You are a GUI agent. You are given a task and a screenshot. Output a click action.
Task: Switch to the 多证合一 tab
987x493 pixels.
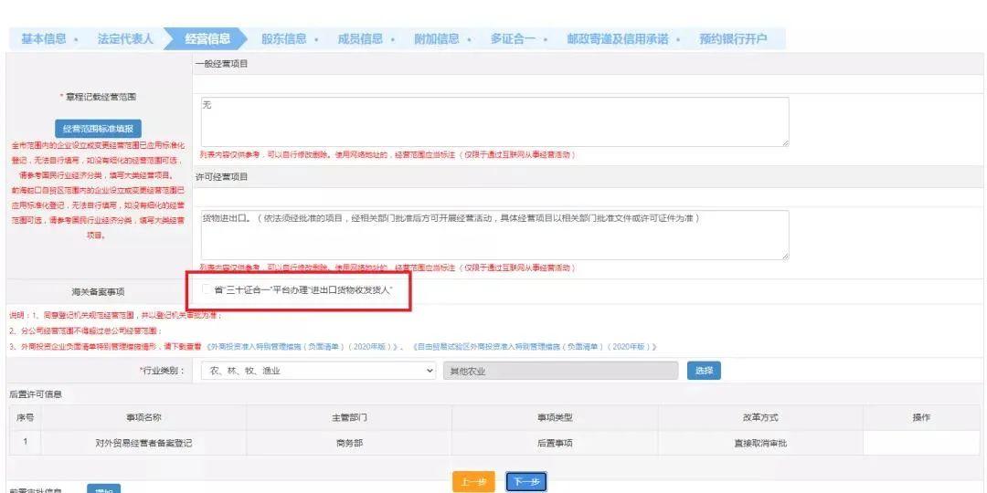[x=513, y=39]
